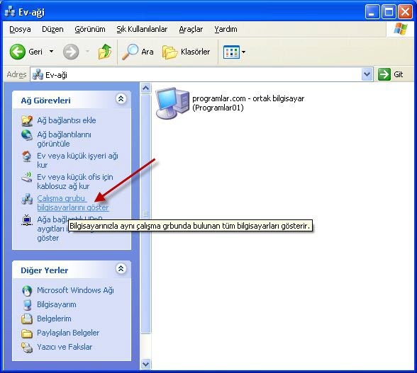
Task: Open Ağ bağlantılarını görüntüle link
Action: tap(64, 139)
